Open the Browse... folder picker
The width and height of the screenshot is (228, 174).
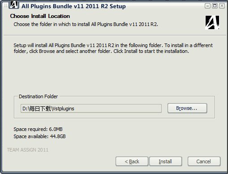pos(187,108)
